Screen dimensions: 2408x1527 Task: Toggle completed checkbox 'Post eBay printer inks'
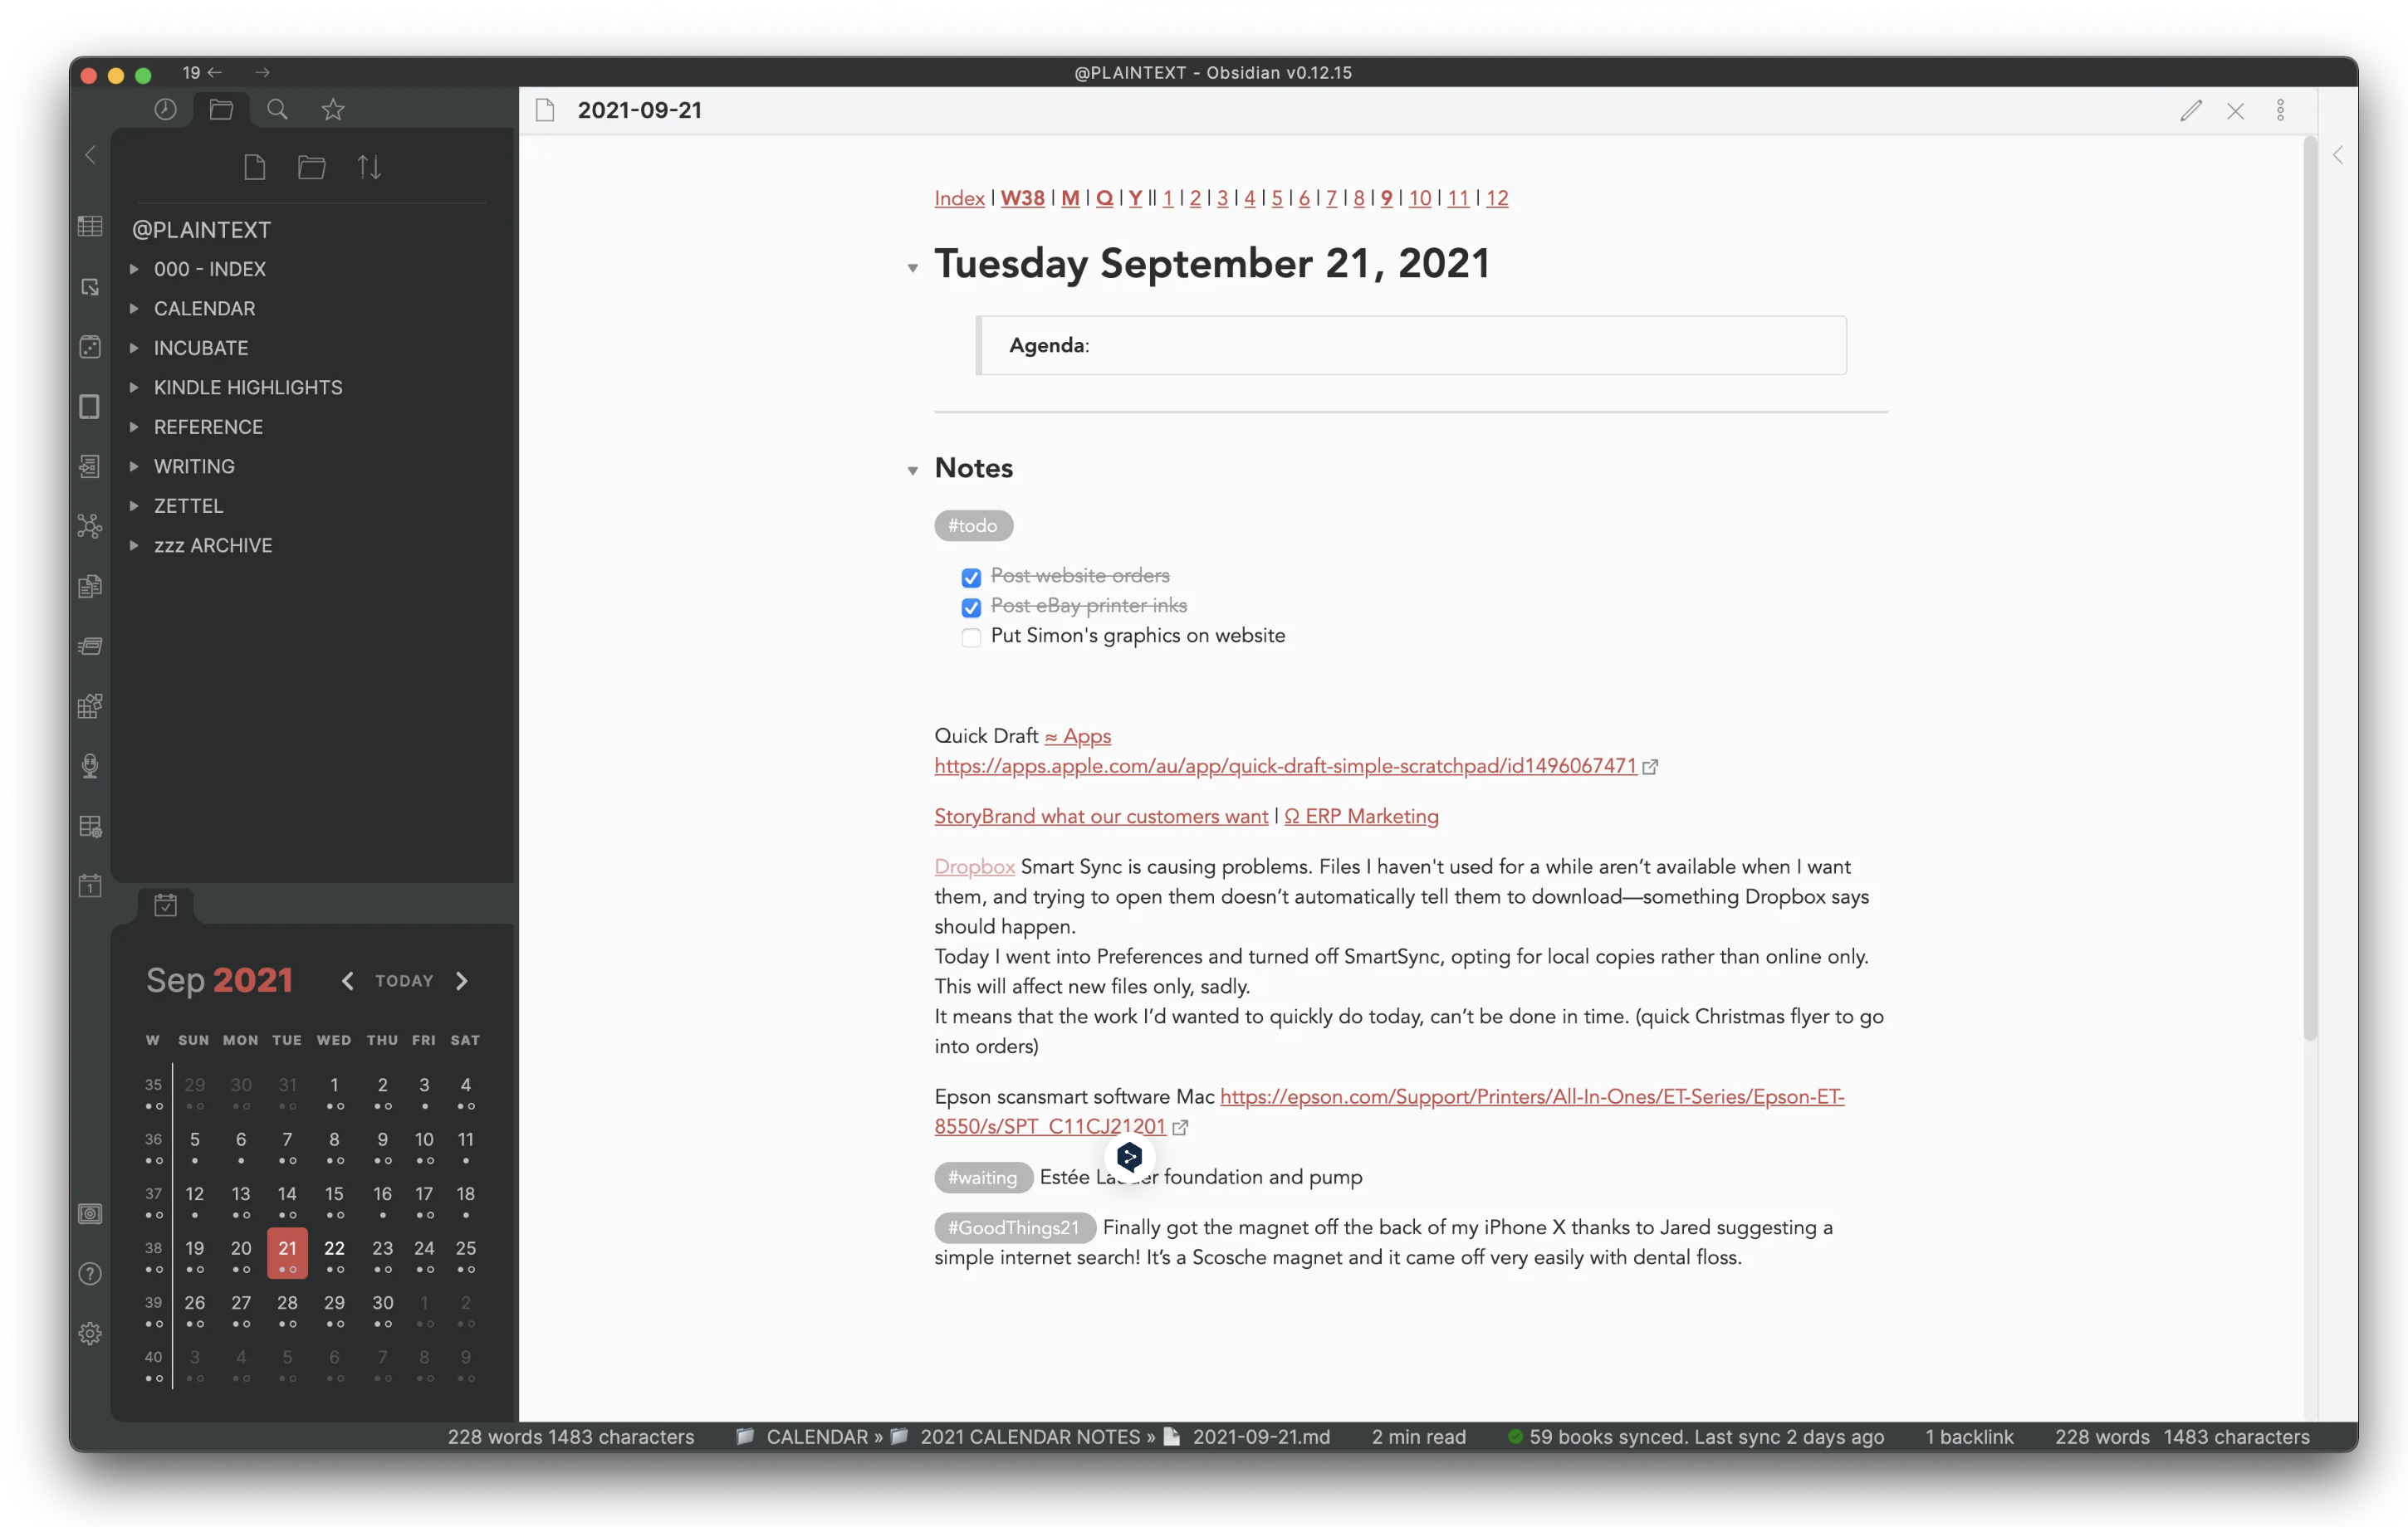tap(972, 605)
